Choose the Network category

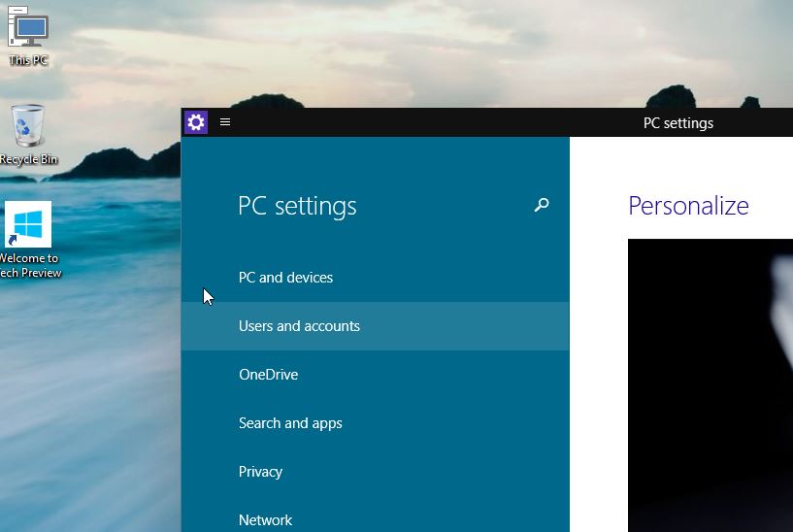265,519
